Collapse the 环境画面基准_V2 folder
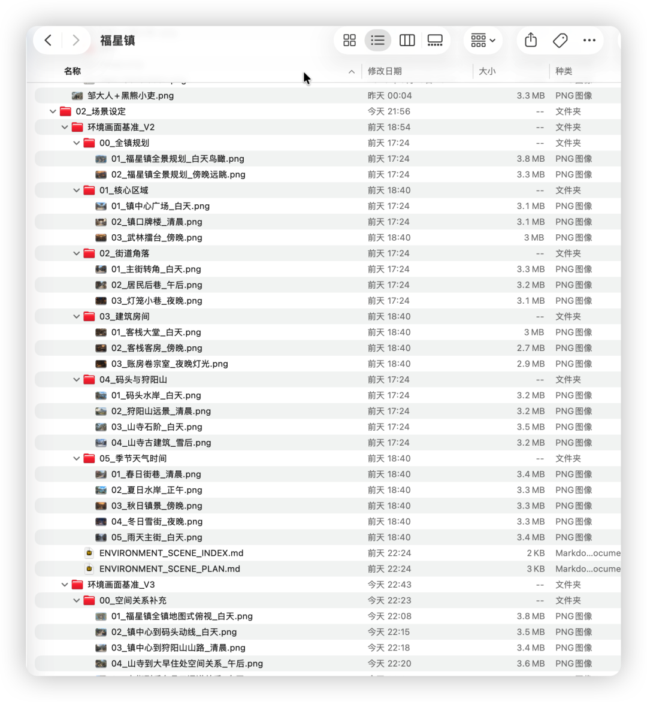647x702 pixels. pyautogui.click(x=65, y=127)
